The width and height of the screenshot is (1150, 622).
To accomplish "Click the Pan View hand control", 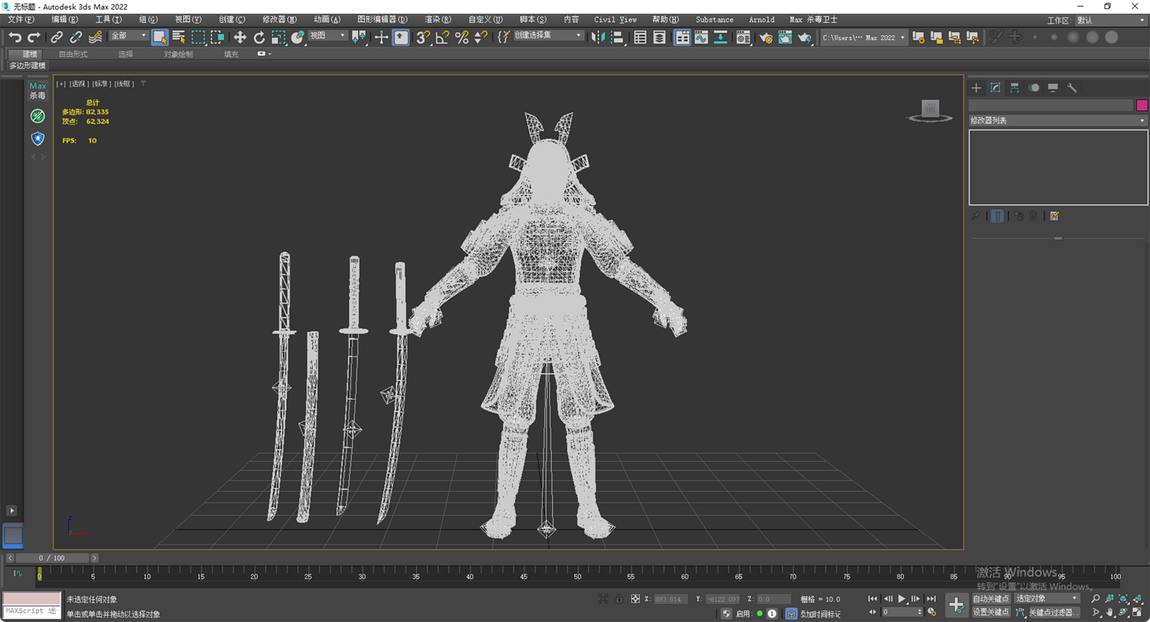I will coord(1109,612).
